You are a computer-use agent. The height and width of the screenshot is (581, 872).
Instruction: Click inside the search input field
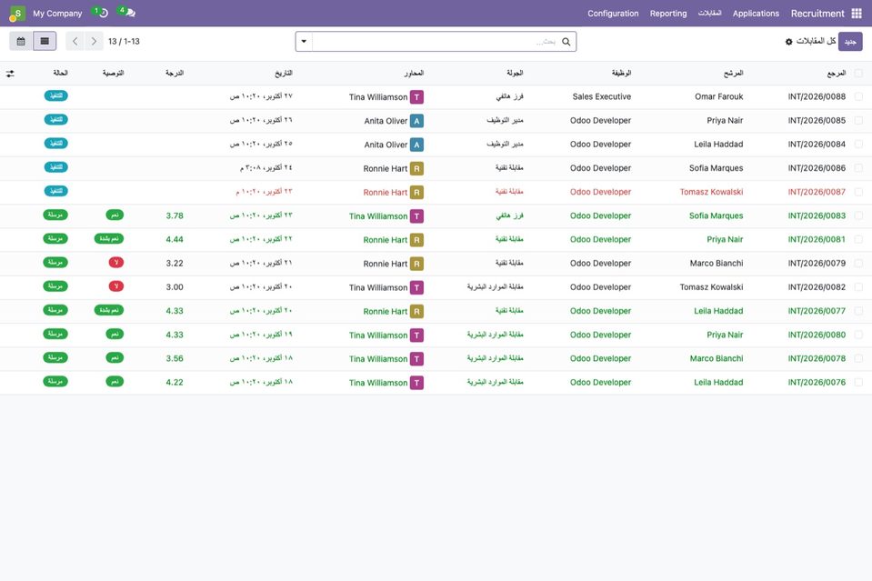pyautogui.click(x=435, y=42)
